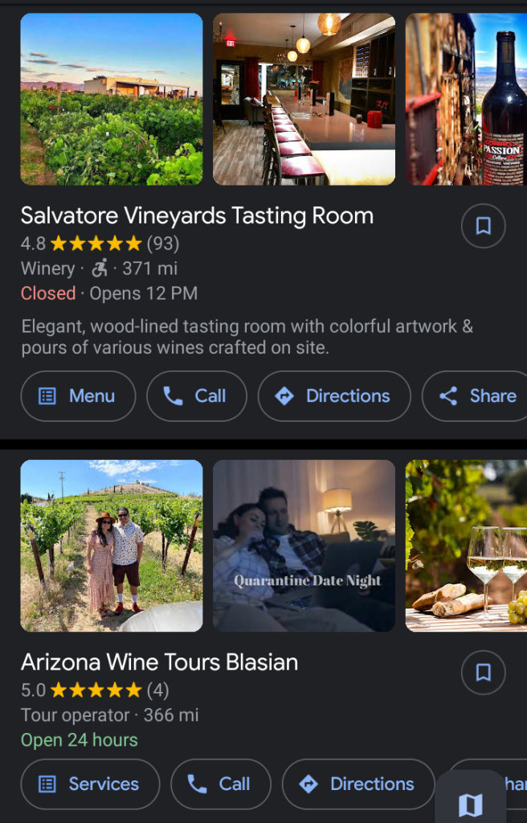This screenshot has width=527, height=823.
Task: Save Salvatore Vineyards Tasting Room bookmark
Action: pos(483,226)
